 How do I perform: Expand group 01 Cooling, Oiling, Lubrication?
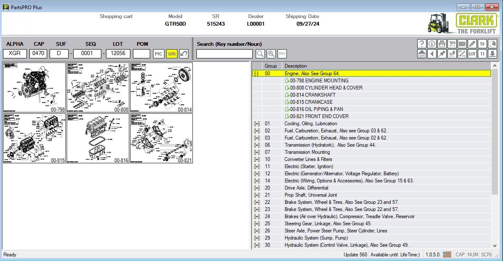pos(257,124)
